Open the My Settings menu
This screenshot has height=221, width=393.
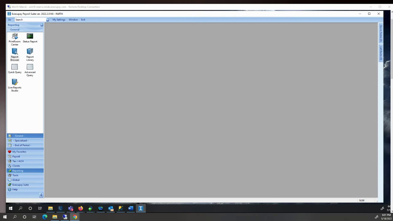59,20
